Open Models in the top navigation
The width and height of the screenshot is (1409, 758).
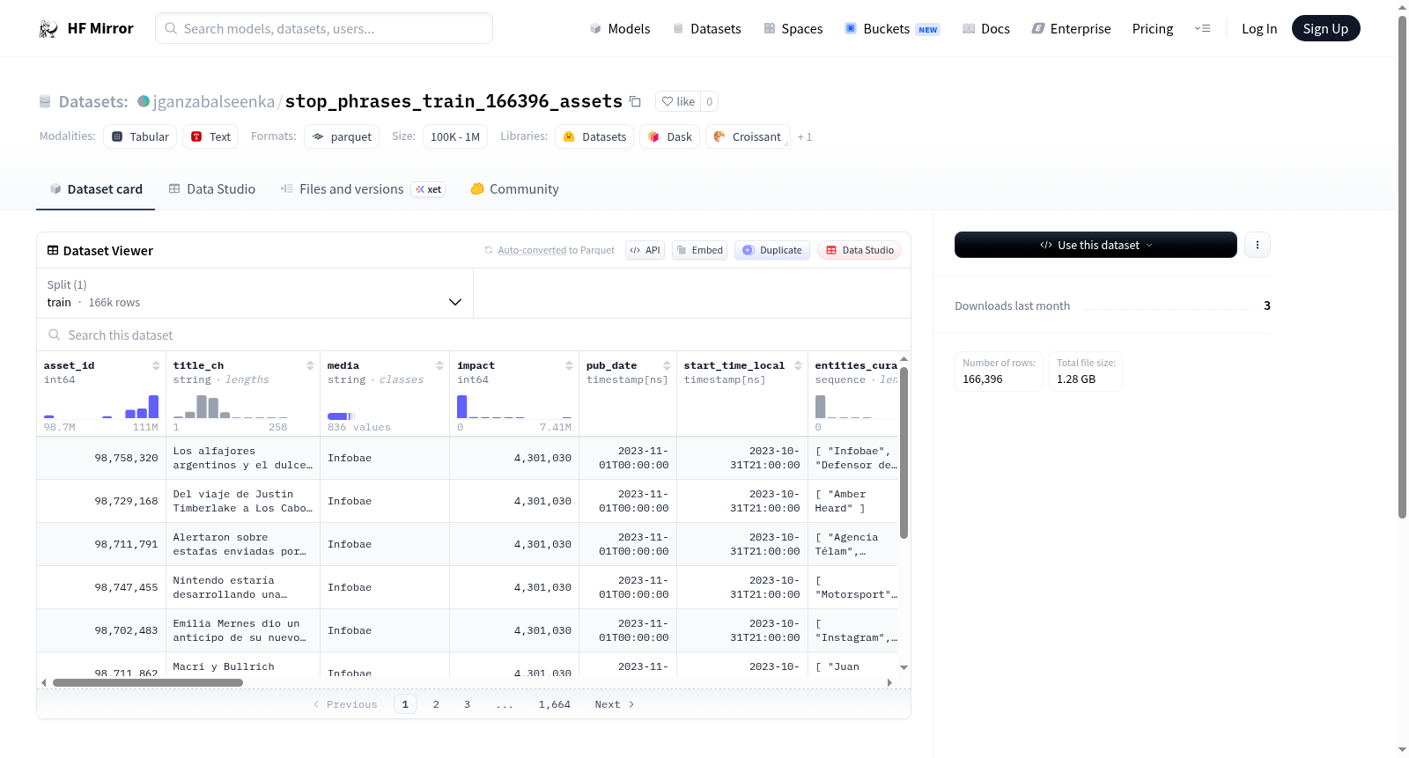click(620, 28)
